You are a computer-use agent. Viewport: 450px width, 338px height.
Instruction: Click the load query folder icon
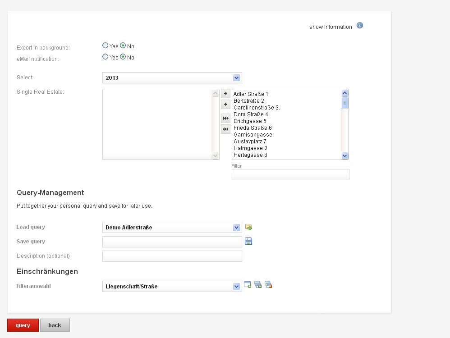(248, 227)
